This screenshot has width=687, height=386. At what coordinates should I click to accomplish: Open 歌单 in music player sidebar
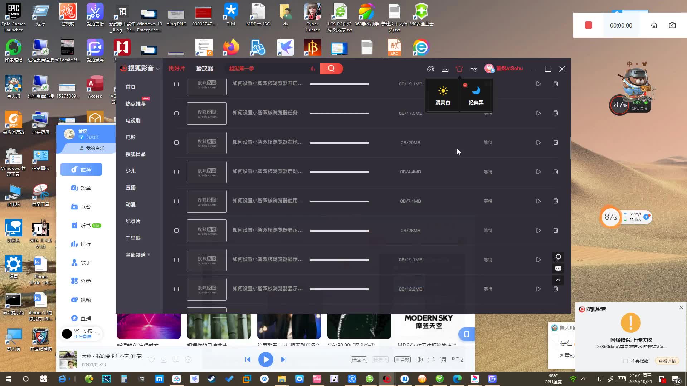point(81,188)
